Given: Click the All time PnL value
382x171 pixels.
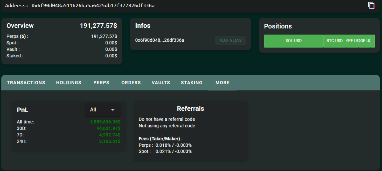Looking at the screenshot, I should [105, 122].
